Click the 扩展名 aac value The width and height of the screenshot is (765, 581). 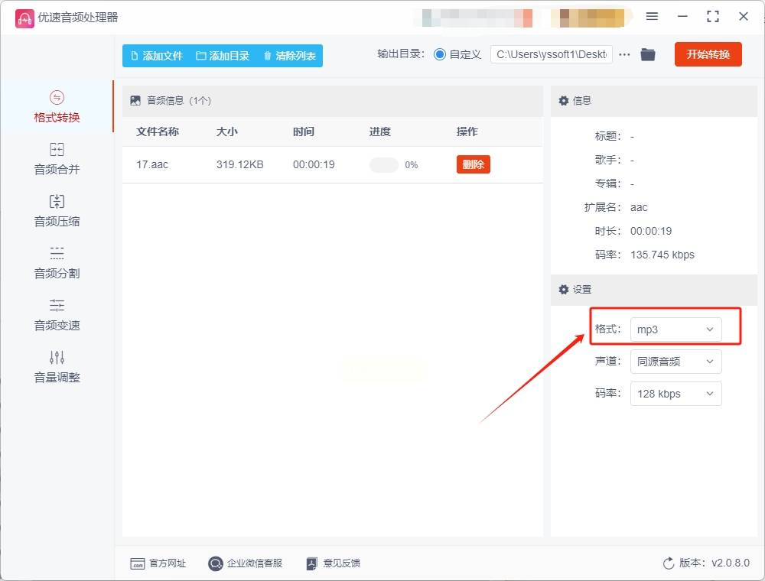click(x=639, y=208)
